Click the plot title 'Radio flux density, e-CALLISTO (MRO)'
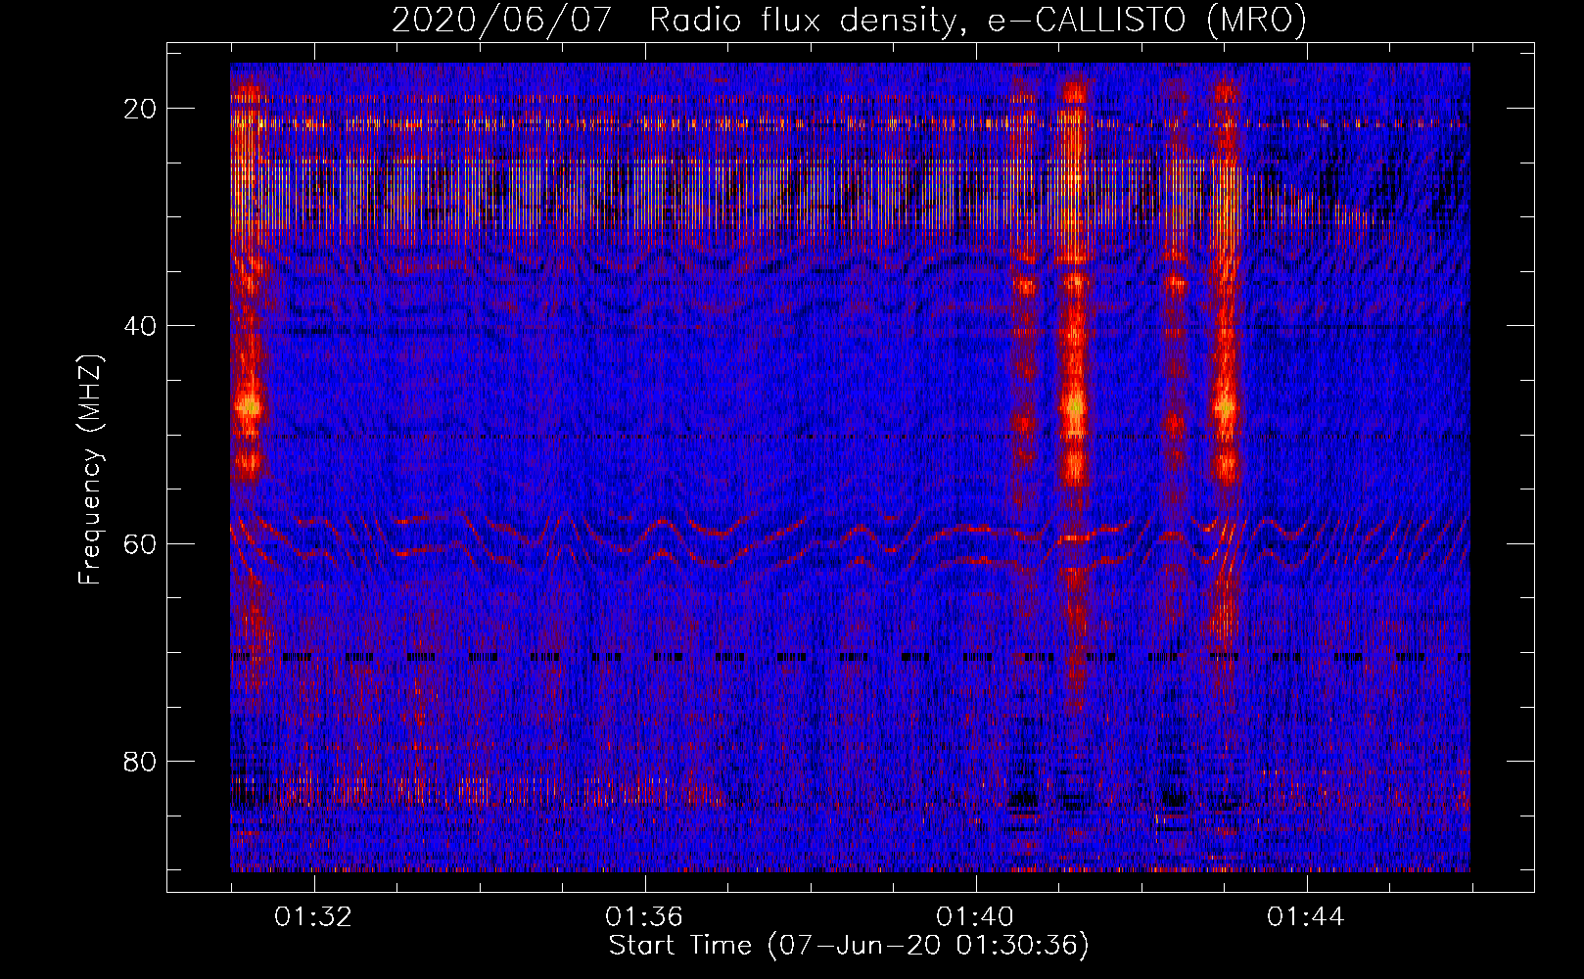 tap(978, 20)
